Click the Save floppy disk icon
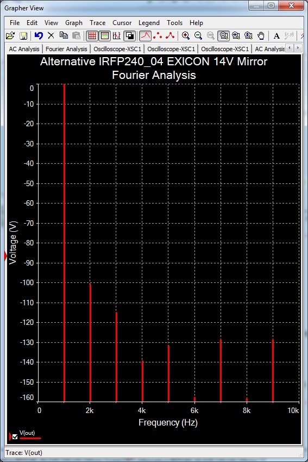 [x=23, y=36]
